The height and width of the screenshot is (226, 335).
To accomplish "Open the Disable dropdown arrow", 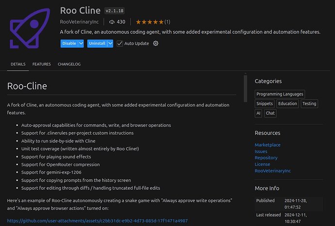I will click(81, 43).
